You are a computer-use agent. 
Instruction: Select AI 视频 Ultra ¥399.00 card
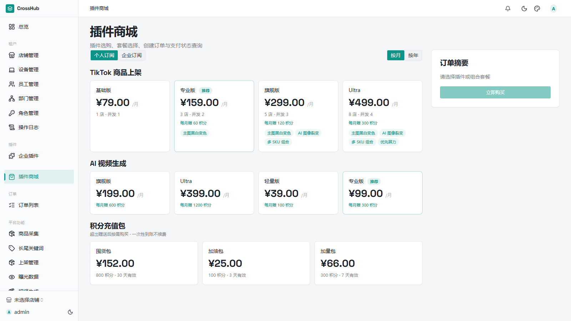click(x=214, y=193)
